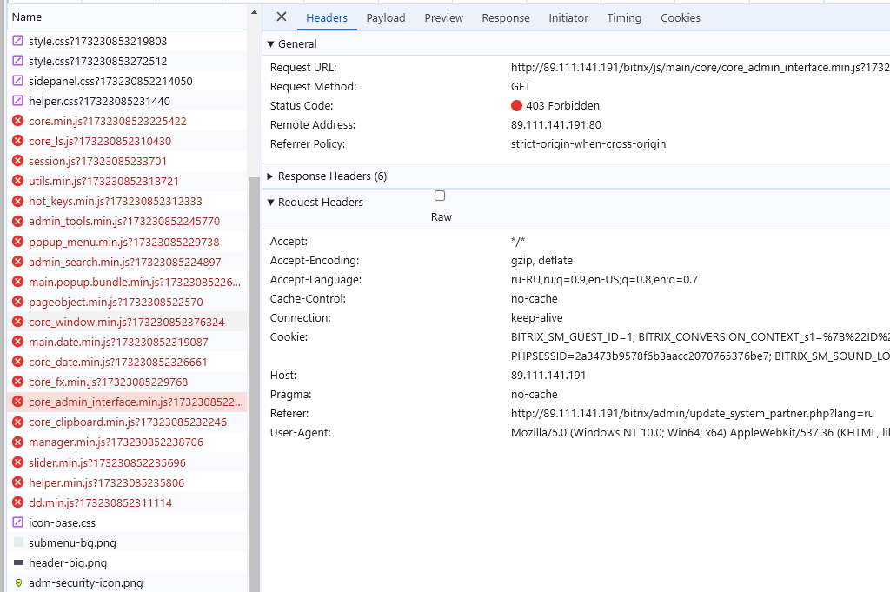
Task: Click the stylesheet icon beside helper.css
Action: (x=18, y=101)
